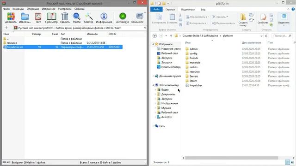Click the Explorer Back arrow button

[x=154, y=36]
